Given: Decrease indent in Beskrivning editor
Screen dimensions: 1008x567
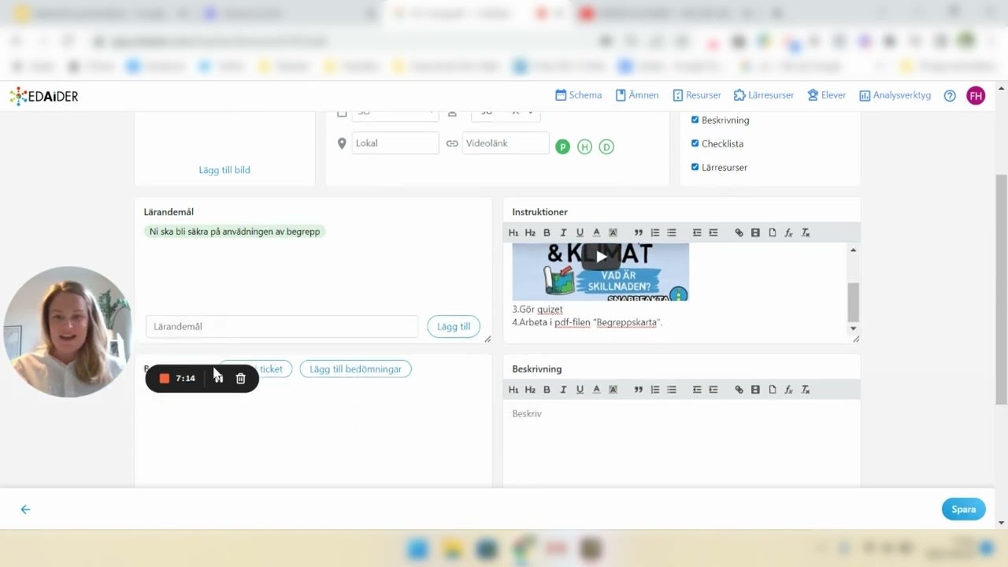Looking at the screenshot, I should pyautogui.click(x=697, y=390).
